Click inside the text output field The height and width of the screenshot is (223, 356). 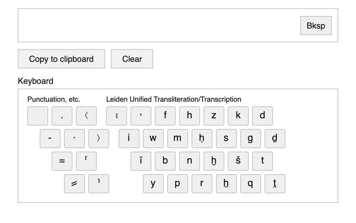pos(157,25)
